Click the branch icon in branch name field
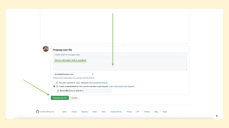The width and height of the screenshot is (229, 128). point(58,91)
